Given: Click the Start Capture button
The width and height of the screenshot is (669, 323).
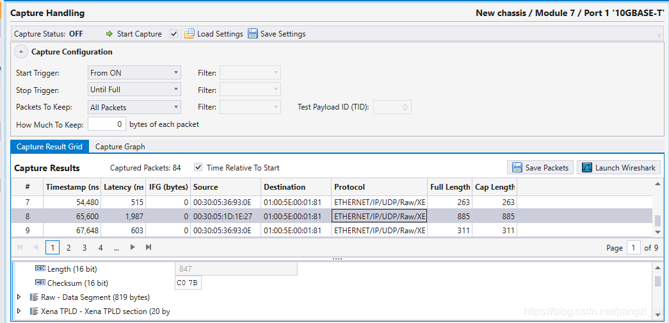Looking at the screenshot, I should [134, 34].
